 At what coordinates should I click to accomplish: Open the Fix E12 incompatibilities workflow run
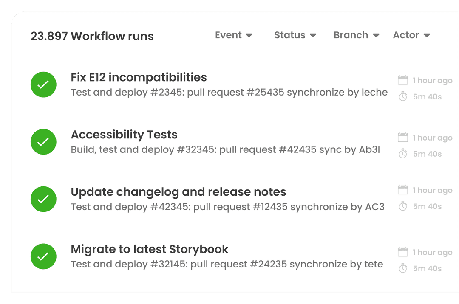coord(139,77)
